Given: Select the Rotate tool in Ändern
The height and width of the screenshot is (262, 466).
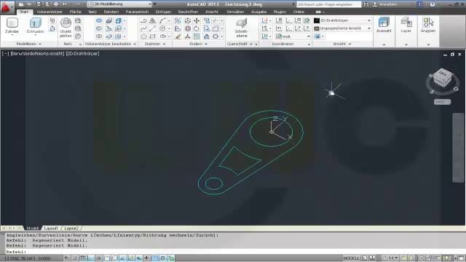Looking at the screenshot, I should 197,28.
